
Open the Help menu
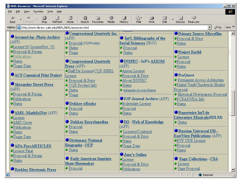59,12
